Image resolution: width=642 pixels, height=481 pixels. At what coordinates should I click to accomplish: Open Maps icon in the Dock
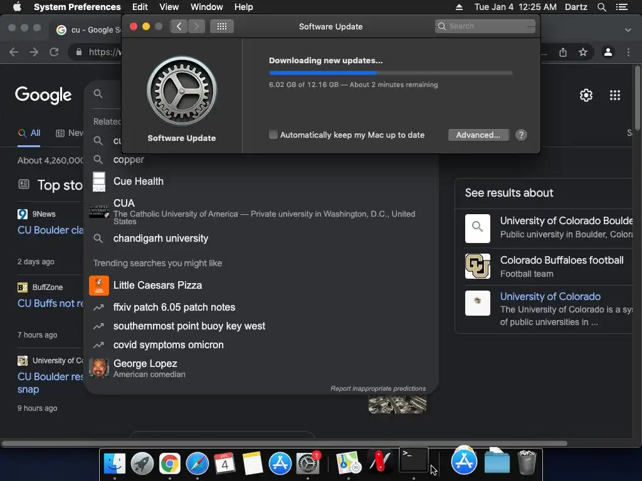point(349,463)
